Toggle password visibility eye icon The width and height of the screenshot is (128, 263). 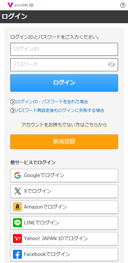click(x=112, y=64)
